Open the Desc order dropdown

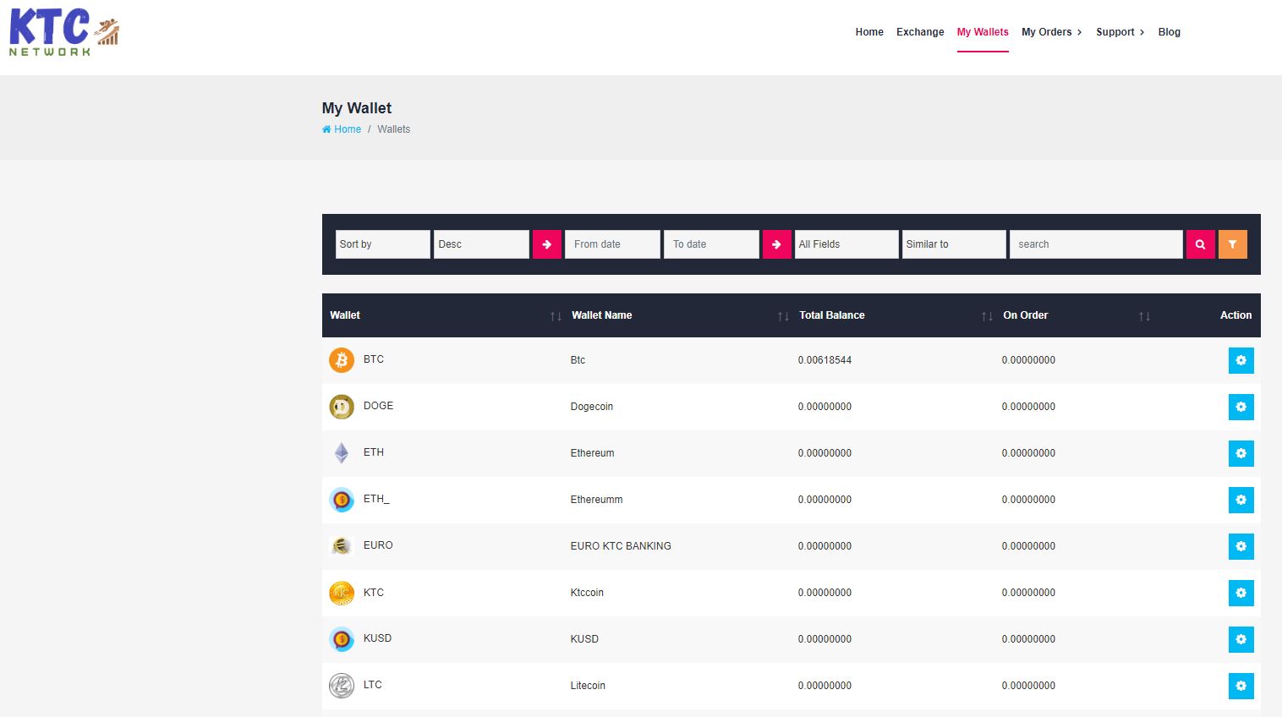tap(480, 244)
